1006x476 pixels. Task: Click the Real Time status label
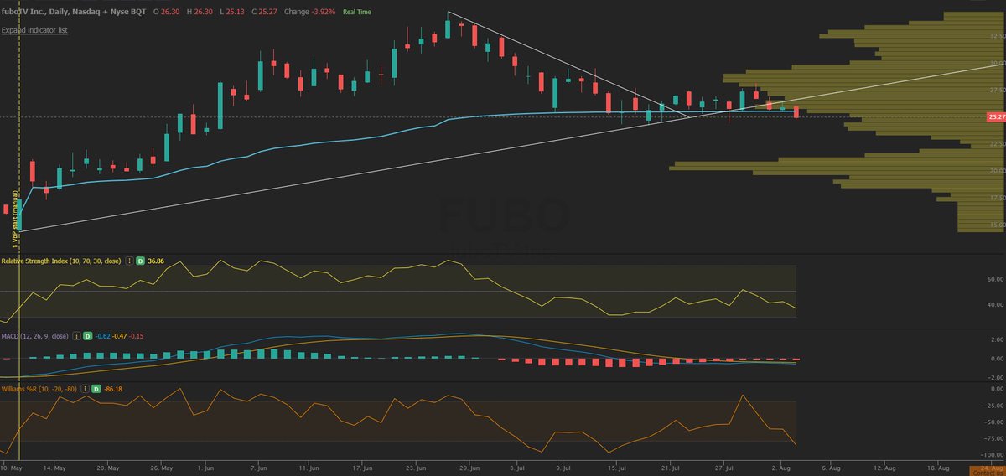[x=357, y=13]
